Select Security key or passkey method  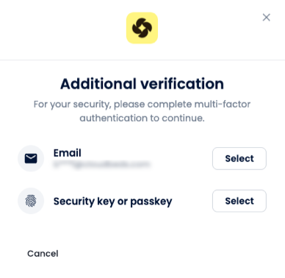pos(239,201)
